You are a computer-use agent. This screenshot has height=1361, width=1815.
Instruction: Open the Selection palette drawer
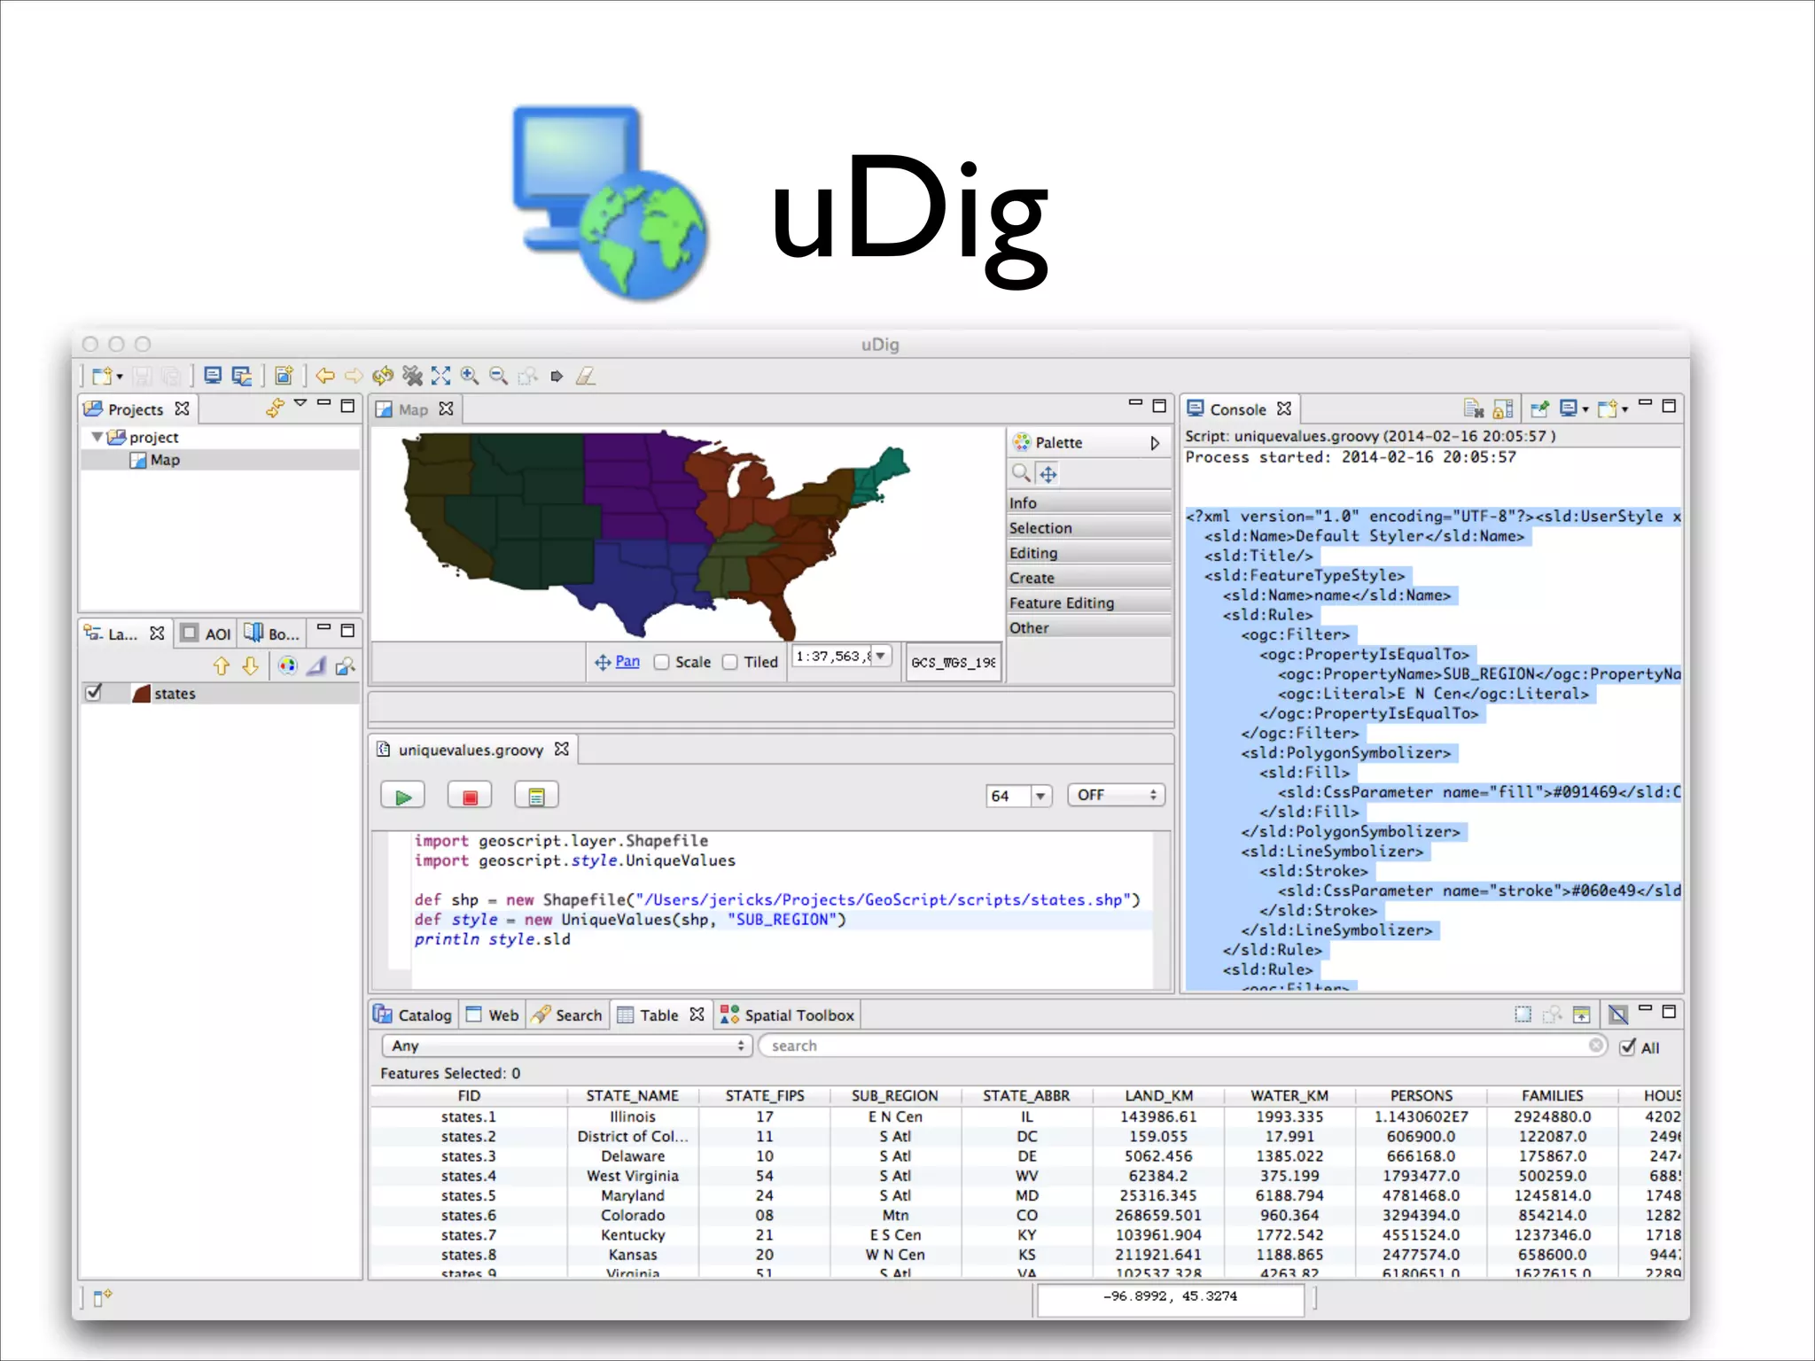pyautogui.click(x=1089, y=527)
